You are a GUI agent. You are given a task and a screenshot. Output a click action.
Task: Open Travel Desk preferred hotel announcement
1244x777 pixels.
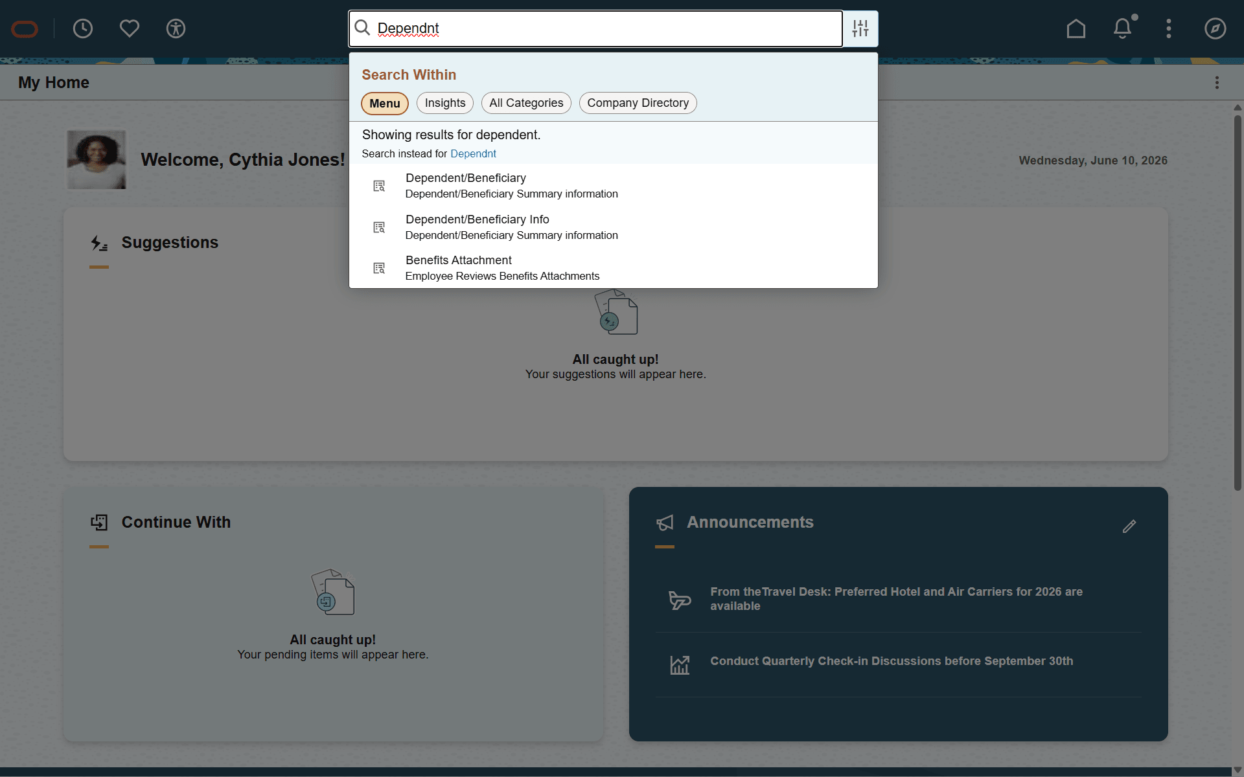[x=896, y=599]
